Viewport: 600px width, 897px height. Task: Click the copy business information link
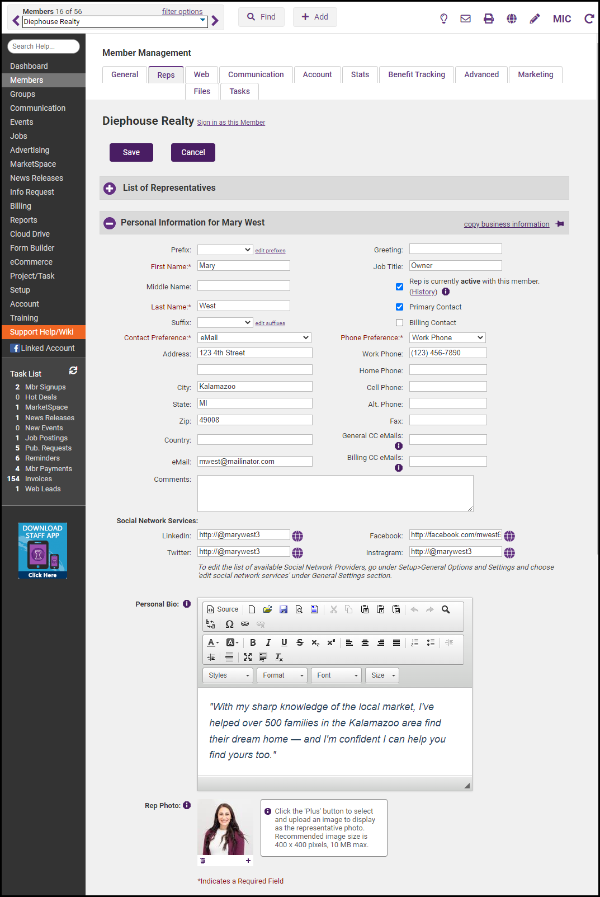506,224
